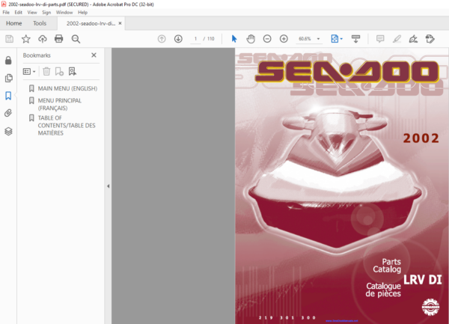This screenshot has height=324, width=449.
Task: Click the Stamp tool icon
Action: pyautogui.click(x=430, y=39)
